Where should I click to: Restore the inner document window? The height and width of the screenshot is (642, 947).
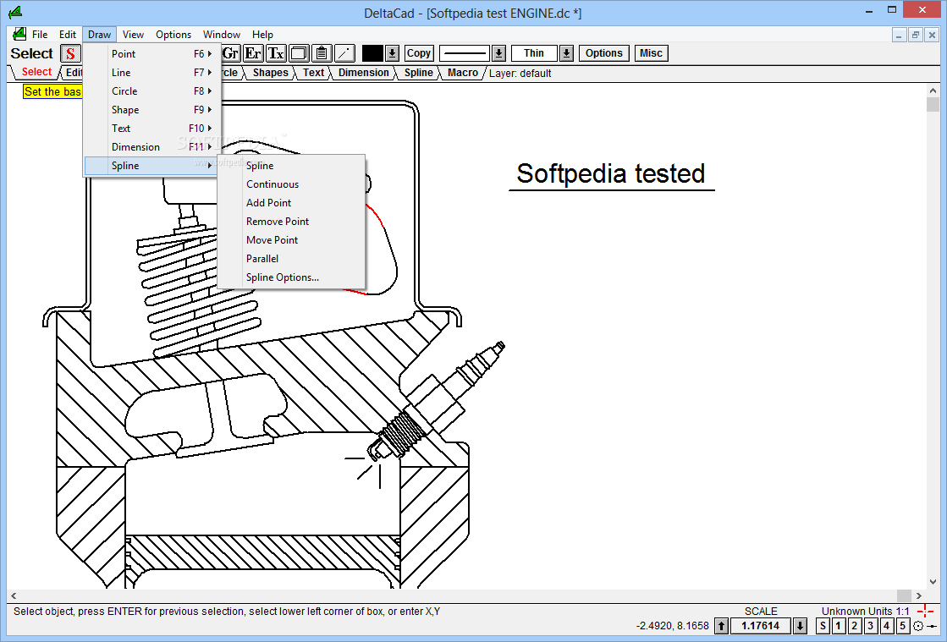coord(916,35)
